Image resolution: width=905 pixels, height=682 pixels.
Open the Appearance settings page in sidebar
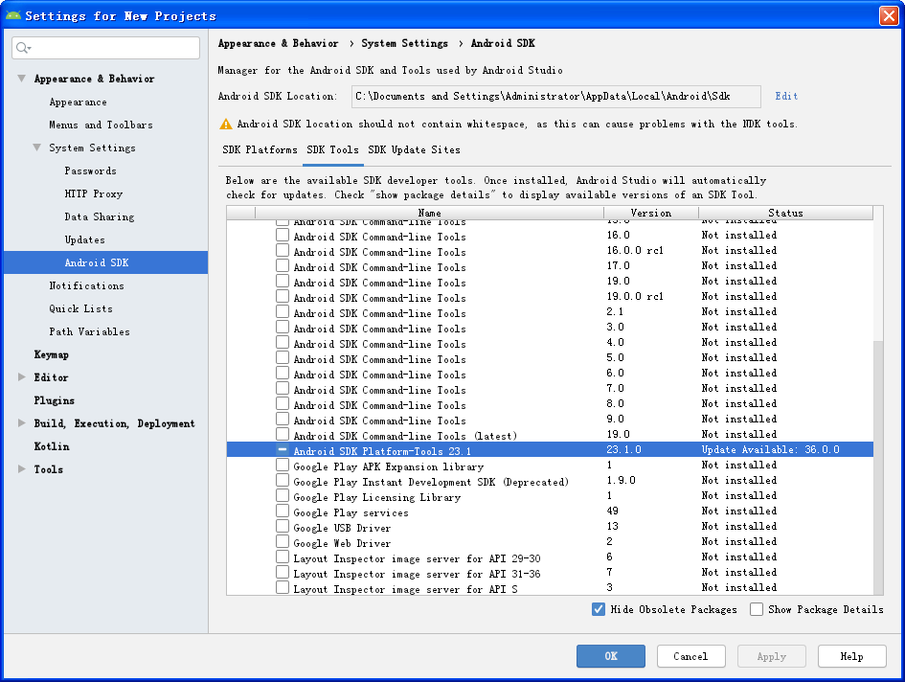click(78, 102)
